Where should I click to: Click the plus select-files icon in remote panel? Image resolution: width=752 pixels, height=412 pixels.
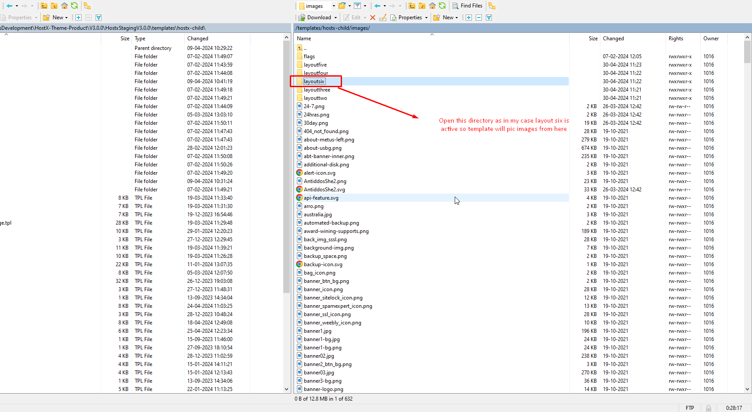tap(469, 18)
